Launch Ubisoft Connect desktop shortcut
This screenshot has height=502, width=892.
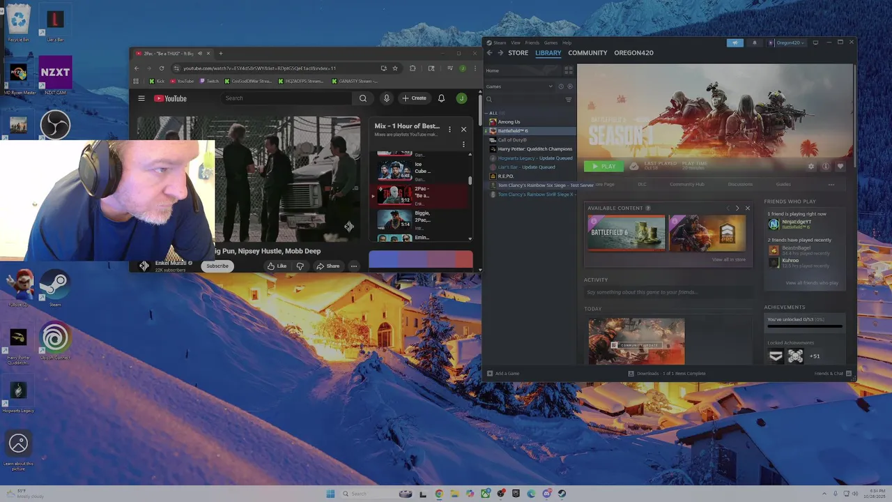pos(55,342)
